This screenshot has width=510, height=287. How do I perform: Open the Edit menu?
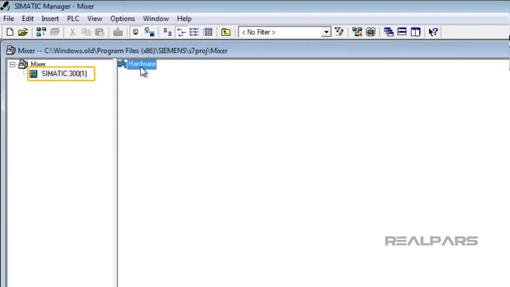[28, 19]
